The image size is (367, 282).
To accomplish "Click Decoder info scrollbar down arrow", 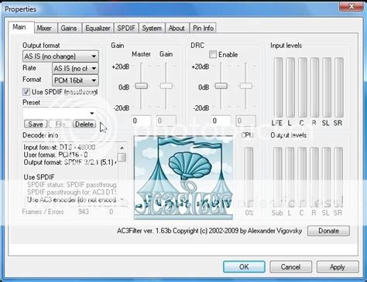I will (122, 199).
